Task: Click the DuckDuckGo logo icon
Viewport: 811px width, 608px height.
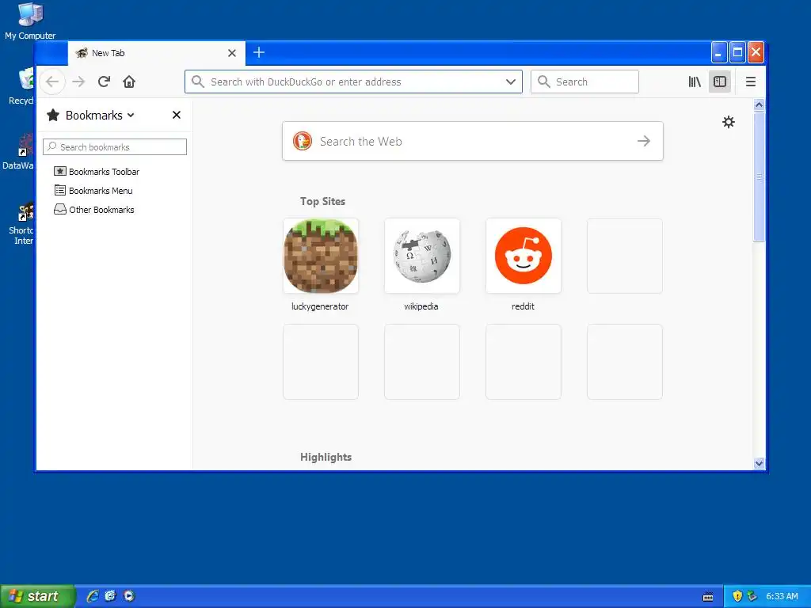Action: pos(303,141)
